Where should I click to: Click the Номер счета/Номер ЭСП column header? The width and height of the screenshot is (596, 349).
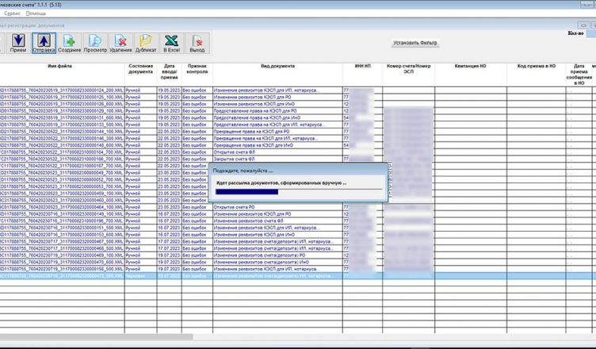pos(408,69)
